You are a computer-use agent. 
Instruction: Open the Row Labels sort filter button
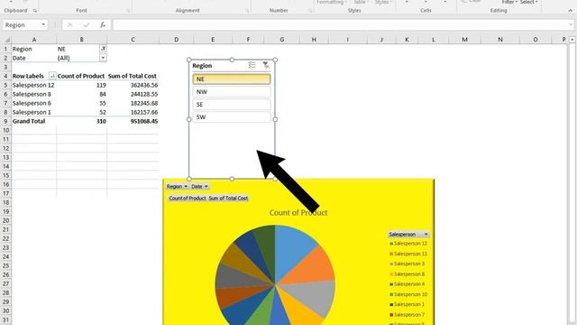52,76
